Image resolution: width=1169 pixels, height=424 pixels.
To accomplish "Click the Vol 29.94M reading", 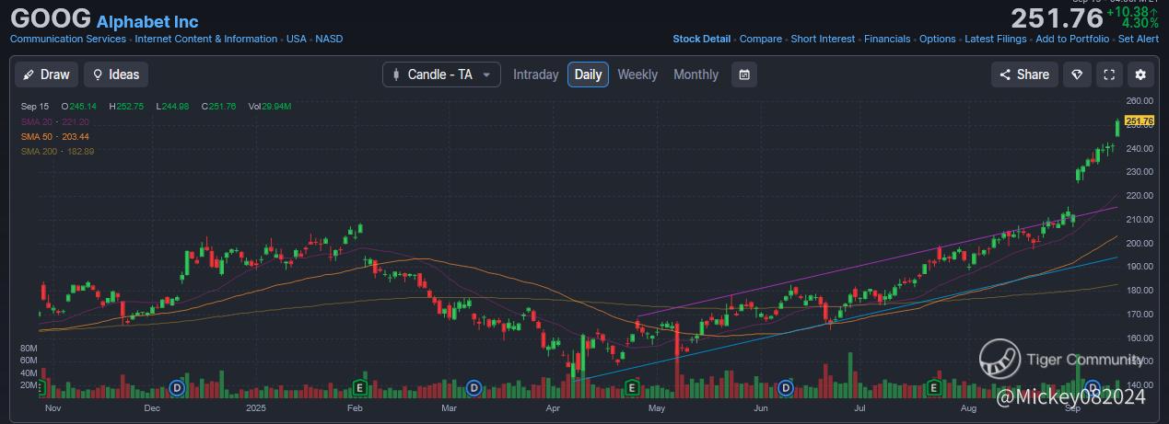I will 270,107.
